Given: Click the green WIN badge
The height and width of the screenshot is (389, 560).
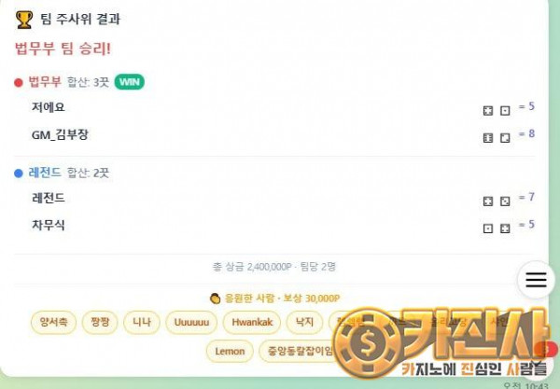Looking at the screenshot, I should click(x=130, y=82).
